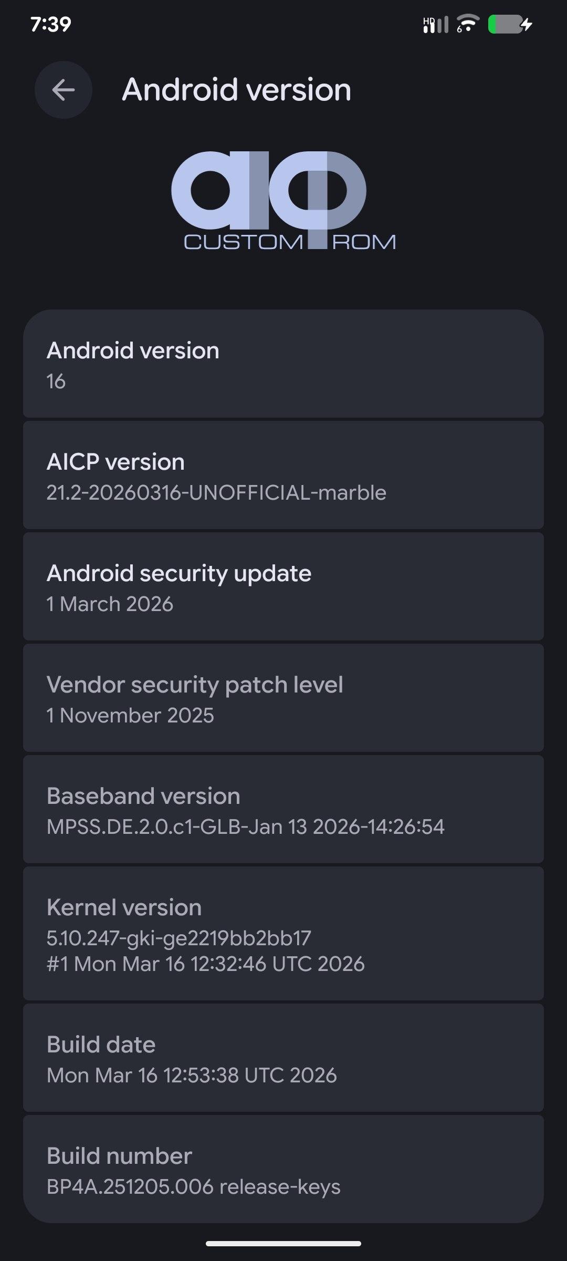Tap the Build number entry
The height and width of the screenshot is (1261, 567).
[x=283, y=1169]
